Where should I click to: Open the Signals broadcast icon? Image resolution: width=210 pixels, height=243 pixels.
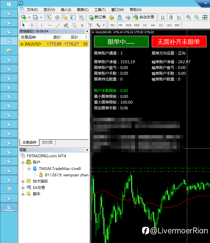point(128,17)
